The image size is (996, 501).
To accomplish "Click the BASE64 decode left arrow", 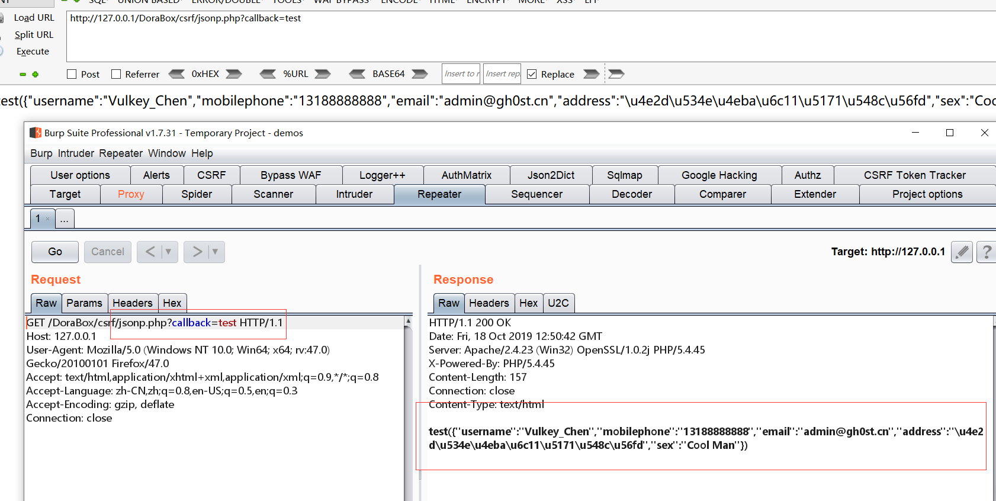I will pyautogui.click(x=357, y=74).
